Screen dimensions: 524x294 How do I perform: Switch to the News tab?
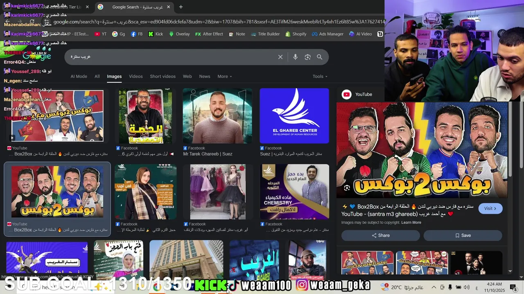tap(205, 76)
